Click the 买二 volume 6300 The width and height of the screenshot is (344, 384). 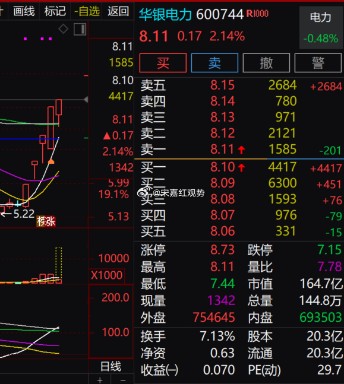pyautogui.click(x=283, y=183)
